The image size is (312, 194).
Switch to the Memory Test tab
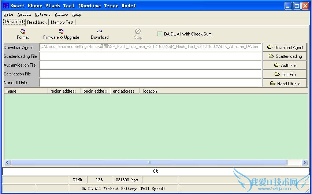click(62, 22)
